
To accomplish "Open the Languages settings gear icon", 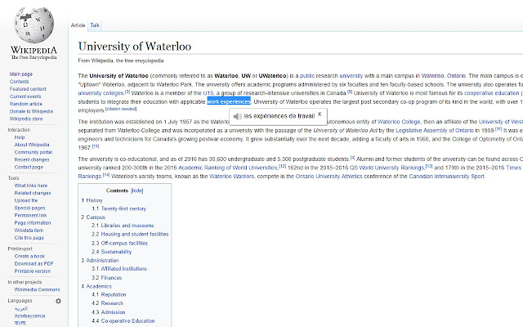I will 58,301.
